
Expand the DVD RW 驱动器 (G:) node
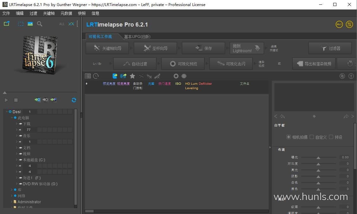17,184
